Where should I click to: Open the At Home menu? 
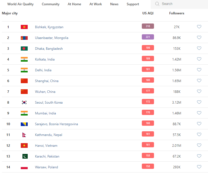(x=75, y=4)
